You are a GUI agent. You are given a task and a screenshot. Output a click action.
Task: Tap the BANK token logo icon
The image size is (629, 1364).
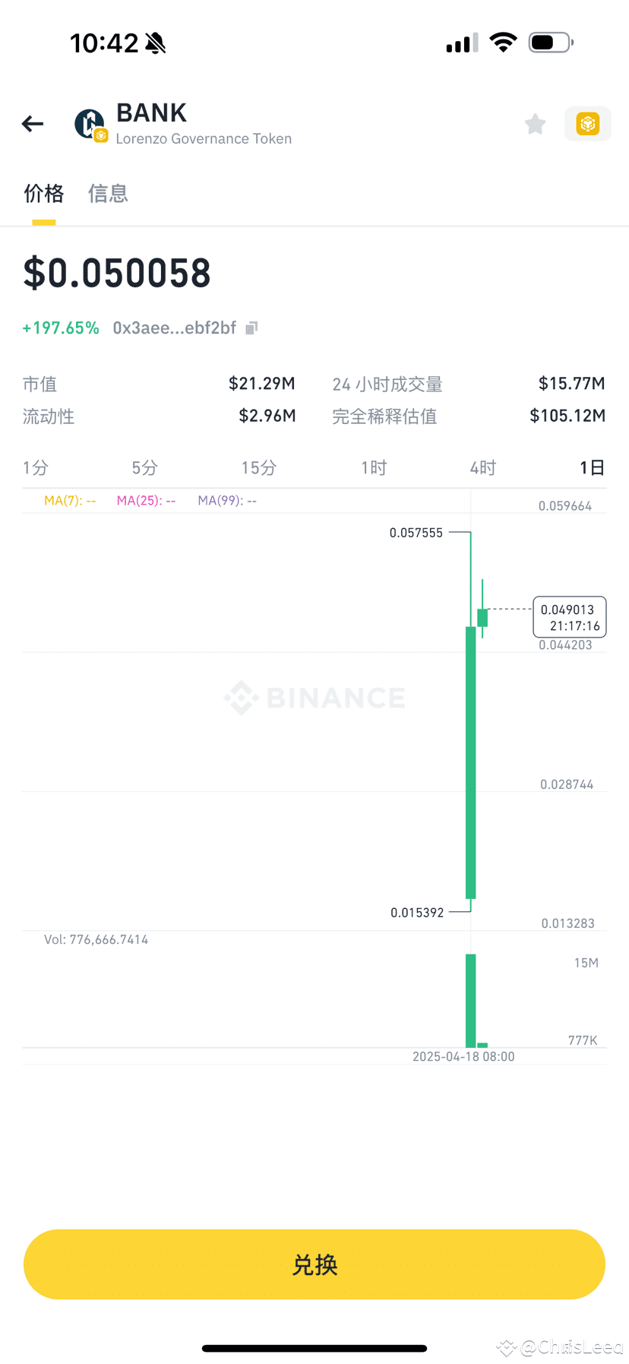[90, 125]
